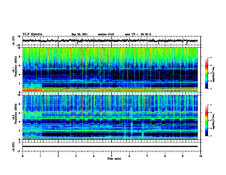The height and width of the screenshot is (175, 226).
Task: Click the -7 label on ch.2 color bar
Action: coord(211,136)
